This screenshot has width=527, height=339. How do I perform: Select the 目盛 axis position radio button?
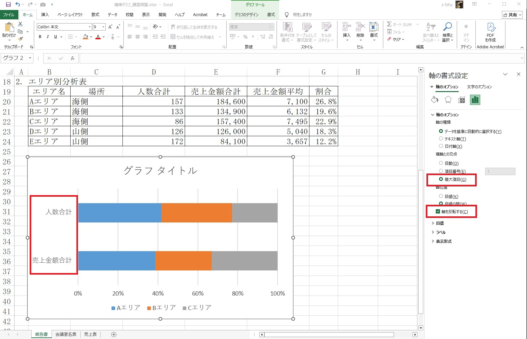click(x=441, y=196)
